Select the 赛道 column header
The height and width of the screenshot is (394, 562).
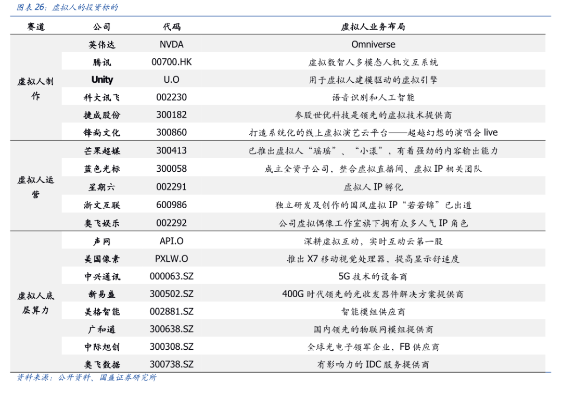(36, 27)
